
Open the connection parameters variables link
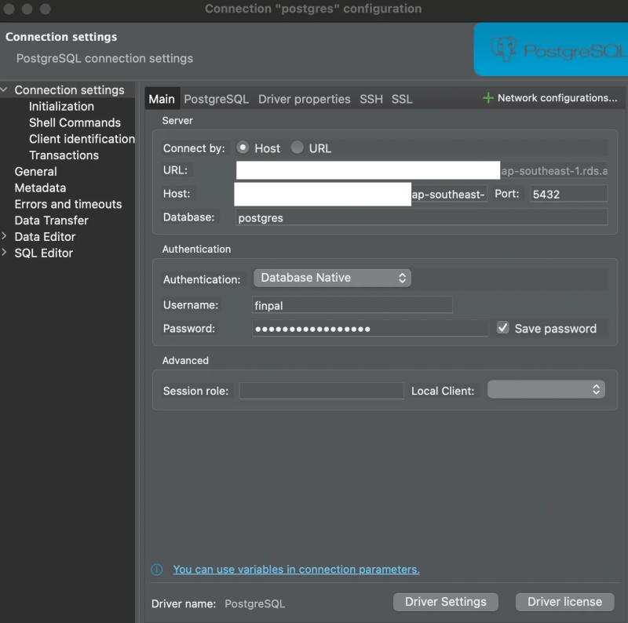coord(296,569)
